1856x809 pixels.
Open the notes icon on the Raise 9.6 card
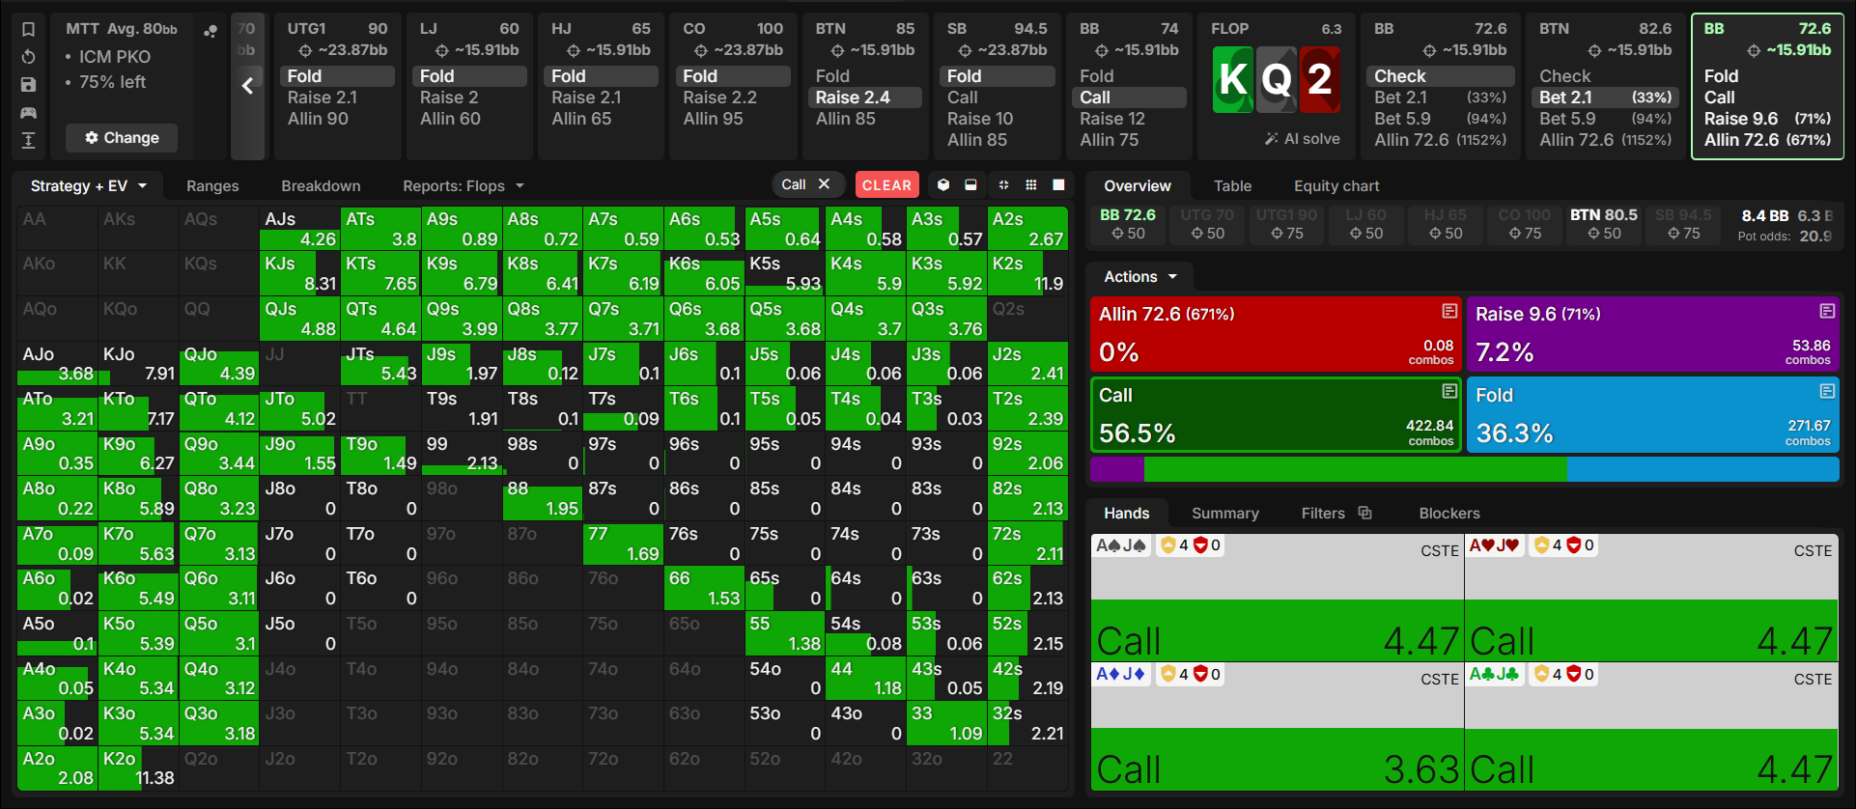pyautogui.click(x=1827, y=311)
